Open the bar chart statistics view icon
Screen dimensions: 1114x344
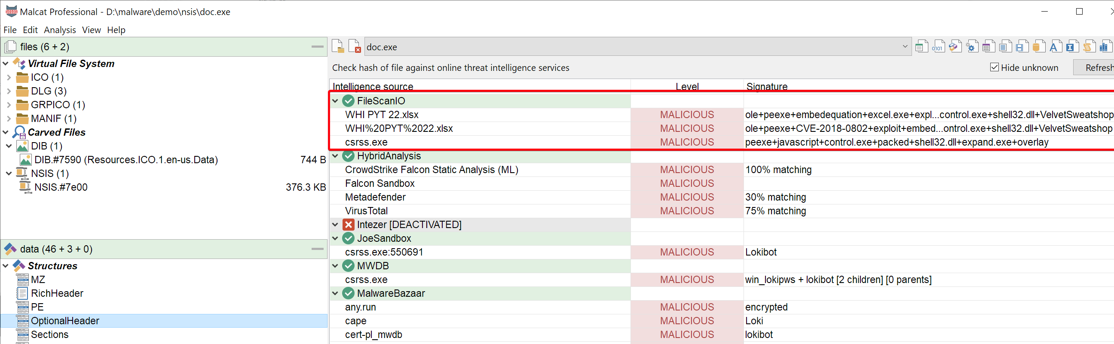[1105, 47]
